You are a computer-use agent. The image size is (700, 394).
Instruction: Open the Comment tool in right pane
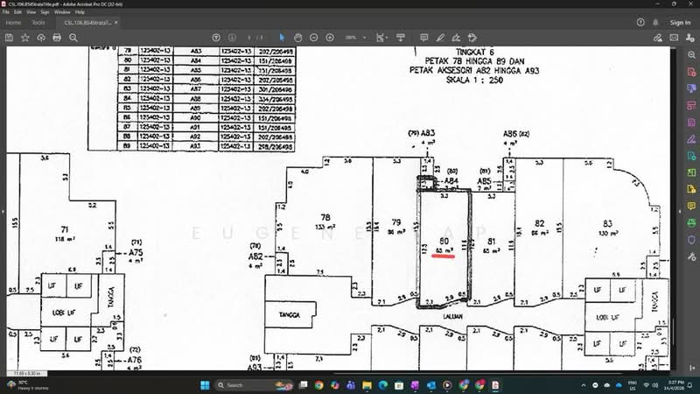[691, 206]
